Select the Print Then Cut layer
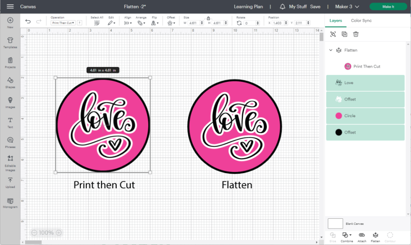This screenshot has width=411, height=245. click(366, 66)
